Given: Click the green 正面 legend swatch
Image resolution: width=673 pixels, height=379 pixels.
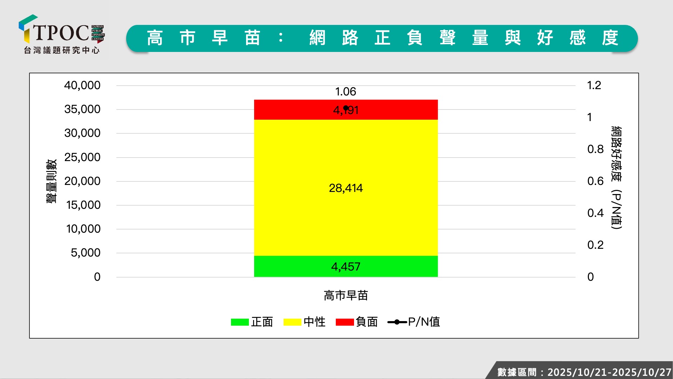Looking at the screenshot, I should click(x=240, y=322).
